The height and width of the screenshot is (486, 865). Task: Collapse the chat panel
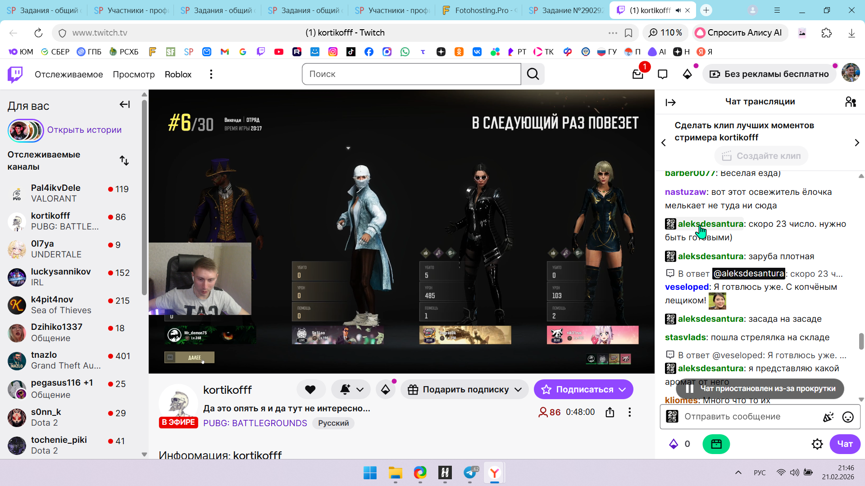pos(670,103)
